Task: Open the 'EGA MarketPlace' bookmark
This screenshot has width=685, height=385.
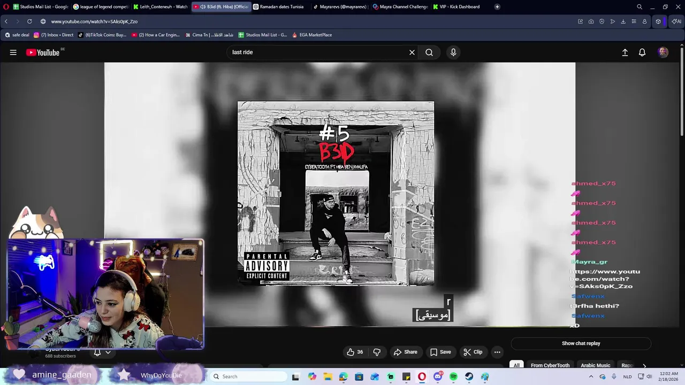Action: (x=312, y=35)
